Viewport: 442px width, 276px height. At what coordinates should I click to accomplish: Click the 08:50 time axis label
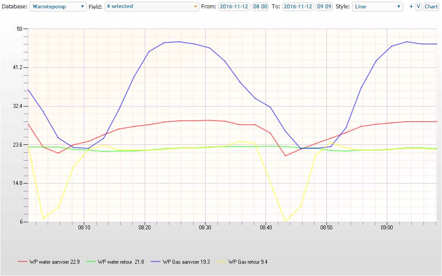[326, 227]
